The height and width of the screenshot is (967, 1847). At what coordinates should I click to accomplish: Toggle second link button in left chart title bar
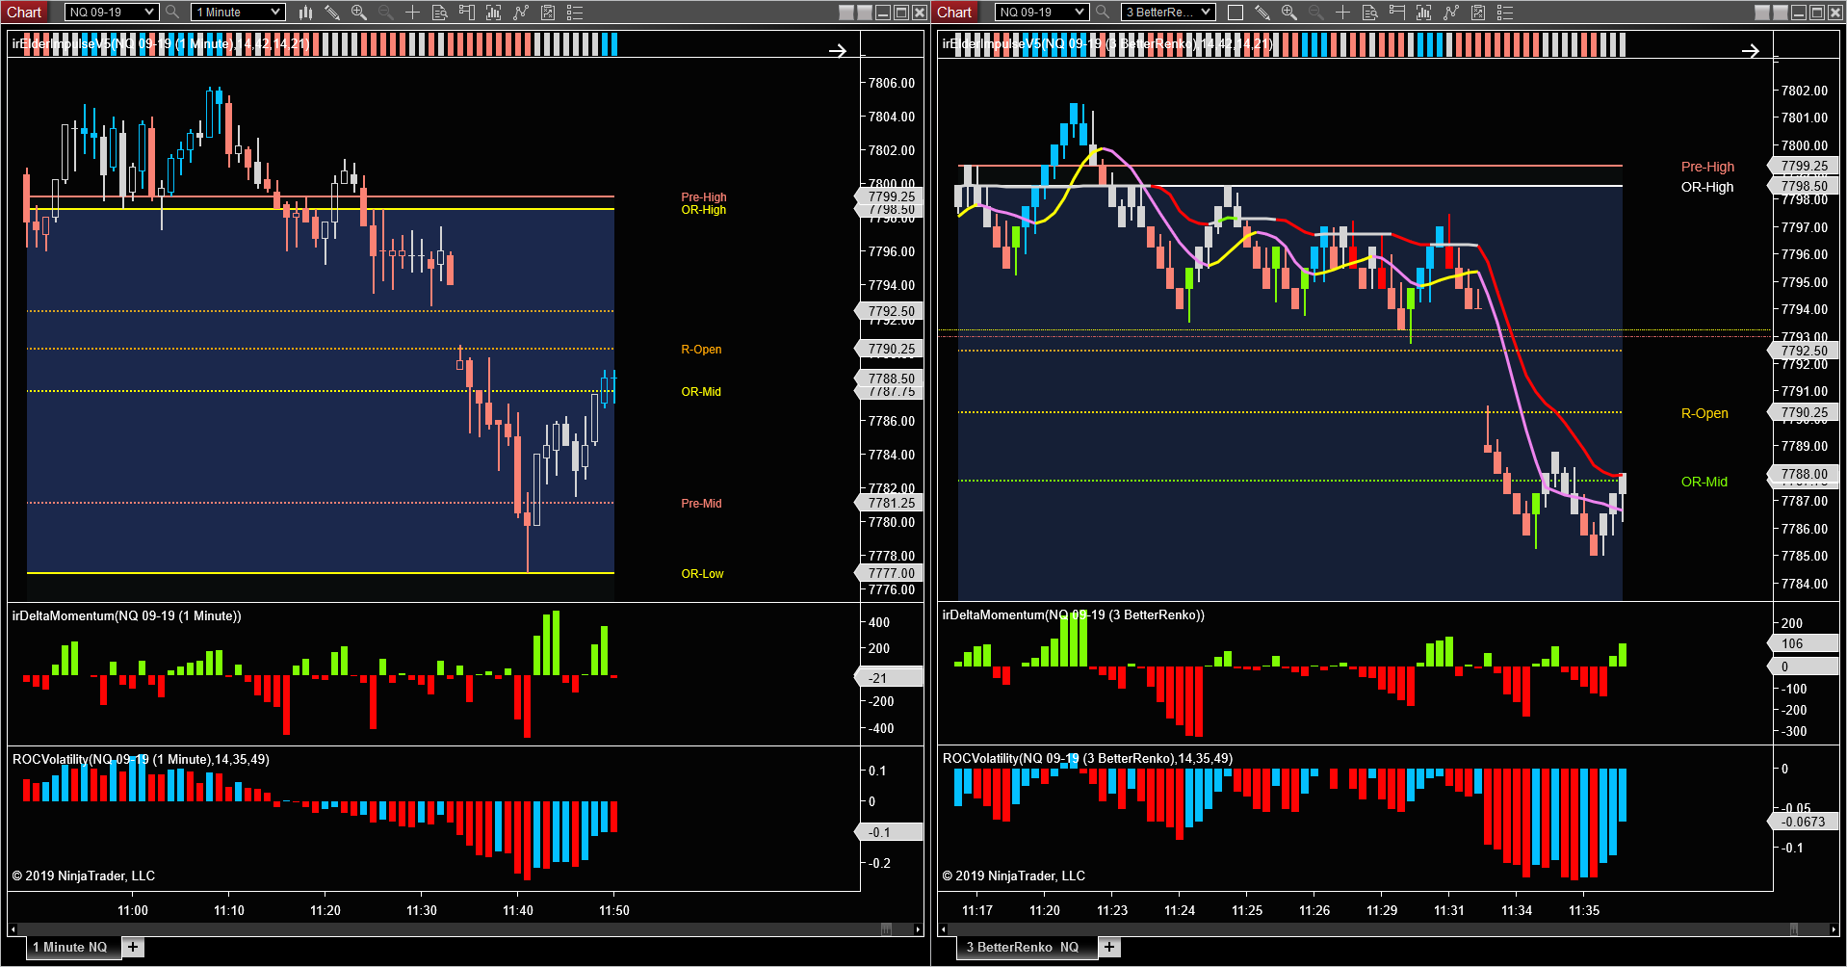click(x=865, y=13)
